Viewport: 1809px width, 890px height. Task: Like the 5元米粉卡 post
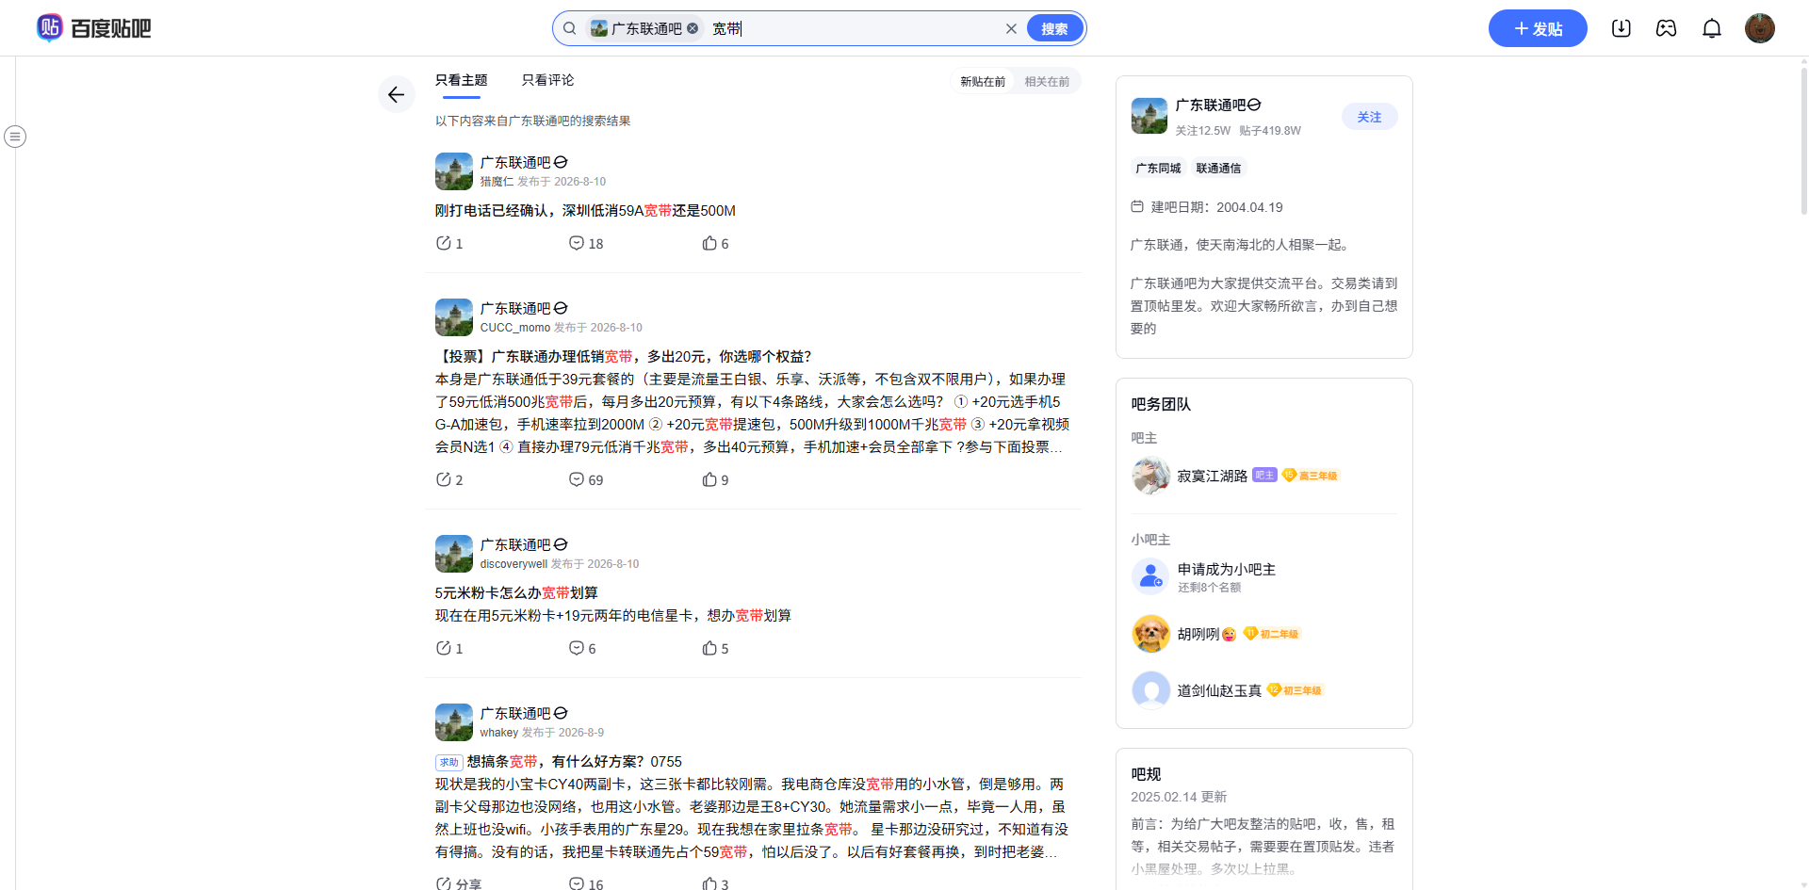[715, 649]
